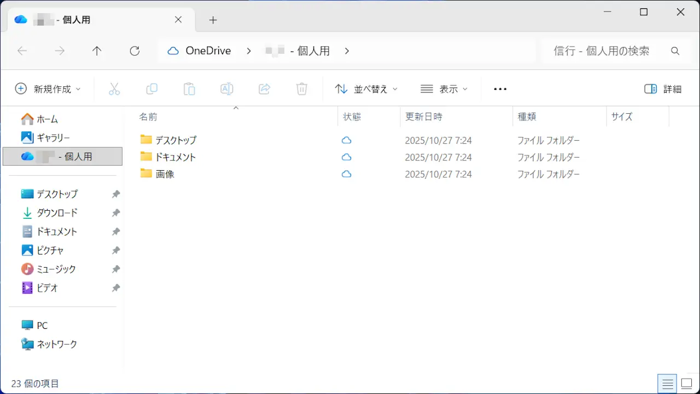This screenshot has width=700, height=394.
Task: Click the Cut scissors icon in toolbar
Action: pos(114,89)
